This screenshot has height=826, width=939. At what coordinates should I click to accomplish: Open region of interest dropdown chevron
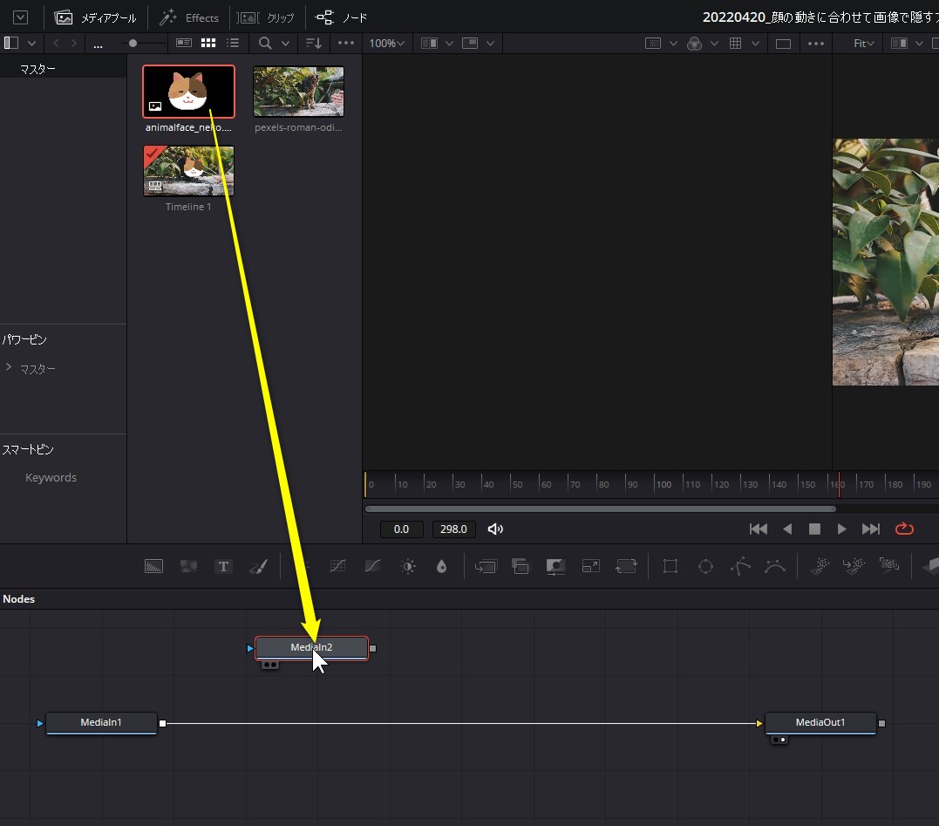(674, 43)
